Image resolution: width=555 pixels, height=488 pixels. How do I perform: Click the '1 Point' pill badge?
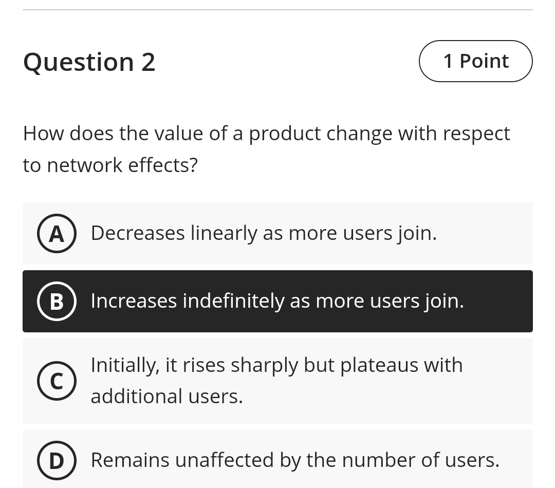pyautogui.click(x=475, y=61)
